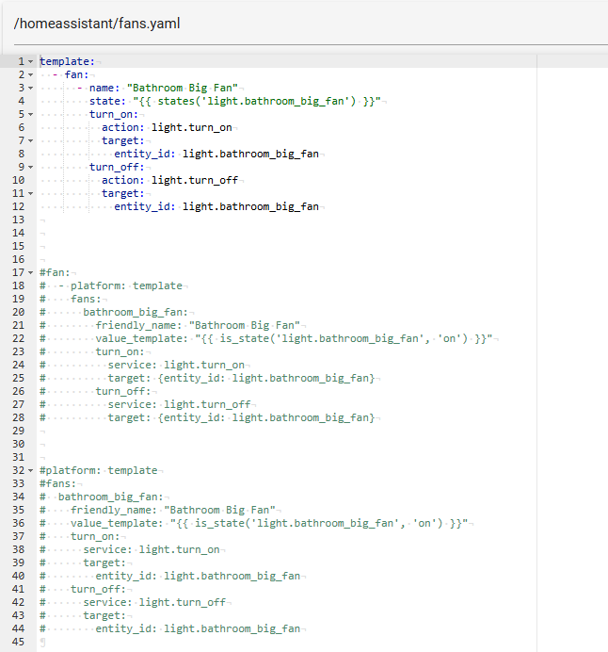Click the inline target mapping on line 28
Screen dimensions: 608x652
241,418
